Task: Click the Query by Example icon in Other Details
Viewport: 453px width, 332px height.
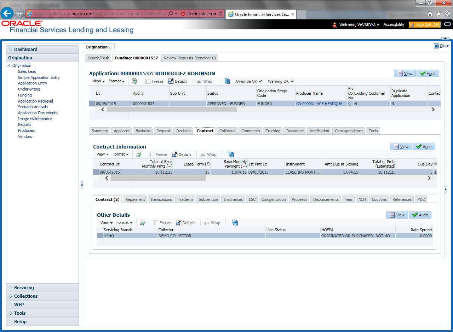Action: pos(142,223)
